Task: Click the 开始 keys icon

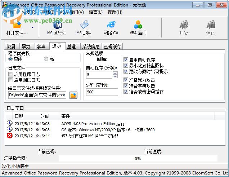Action: pos(183,25)
